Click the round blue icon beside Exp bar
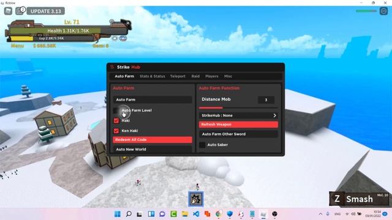 click(123, 38)
